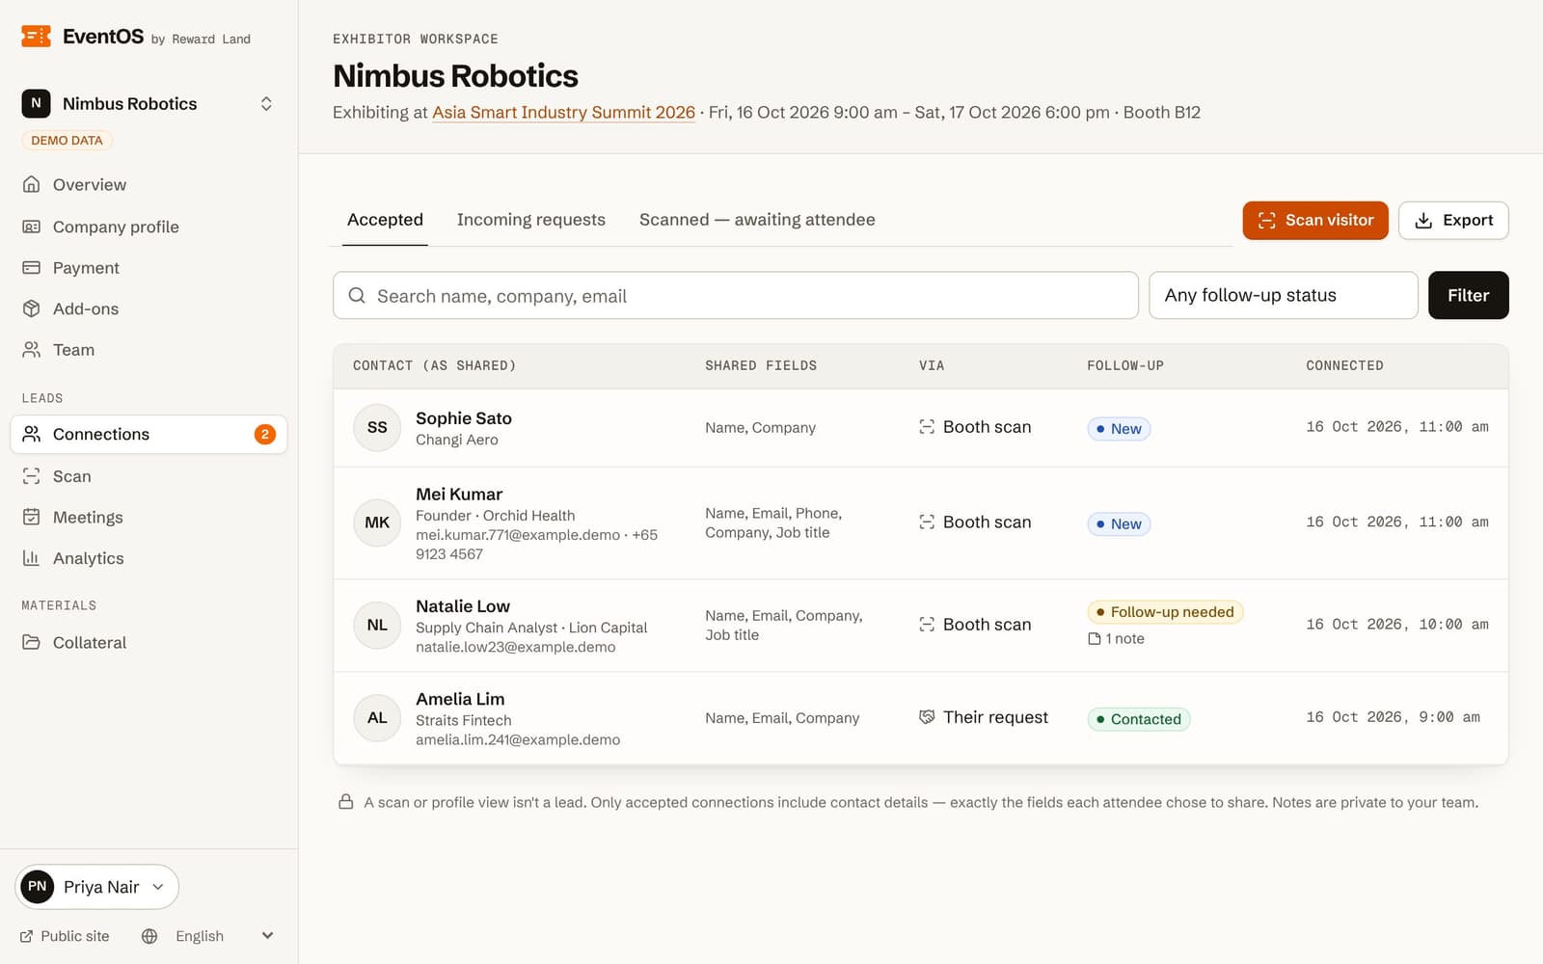Open Add-ons via its box icon
The image size is (1543, 964).
(32, 308)
